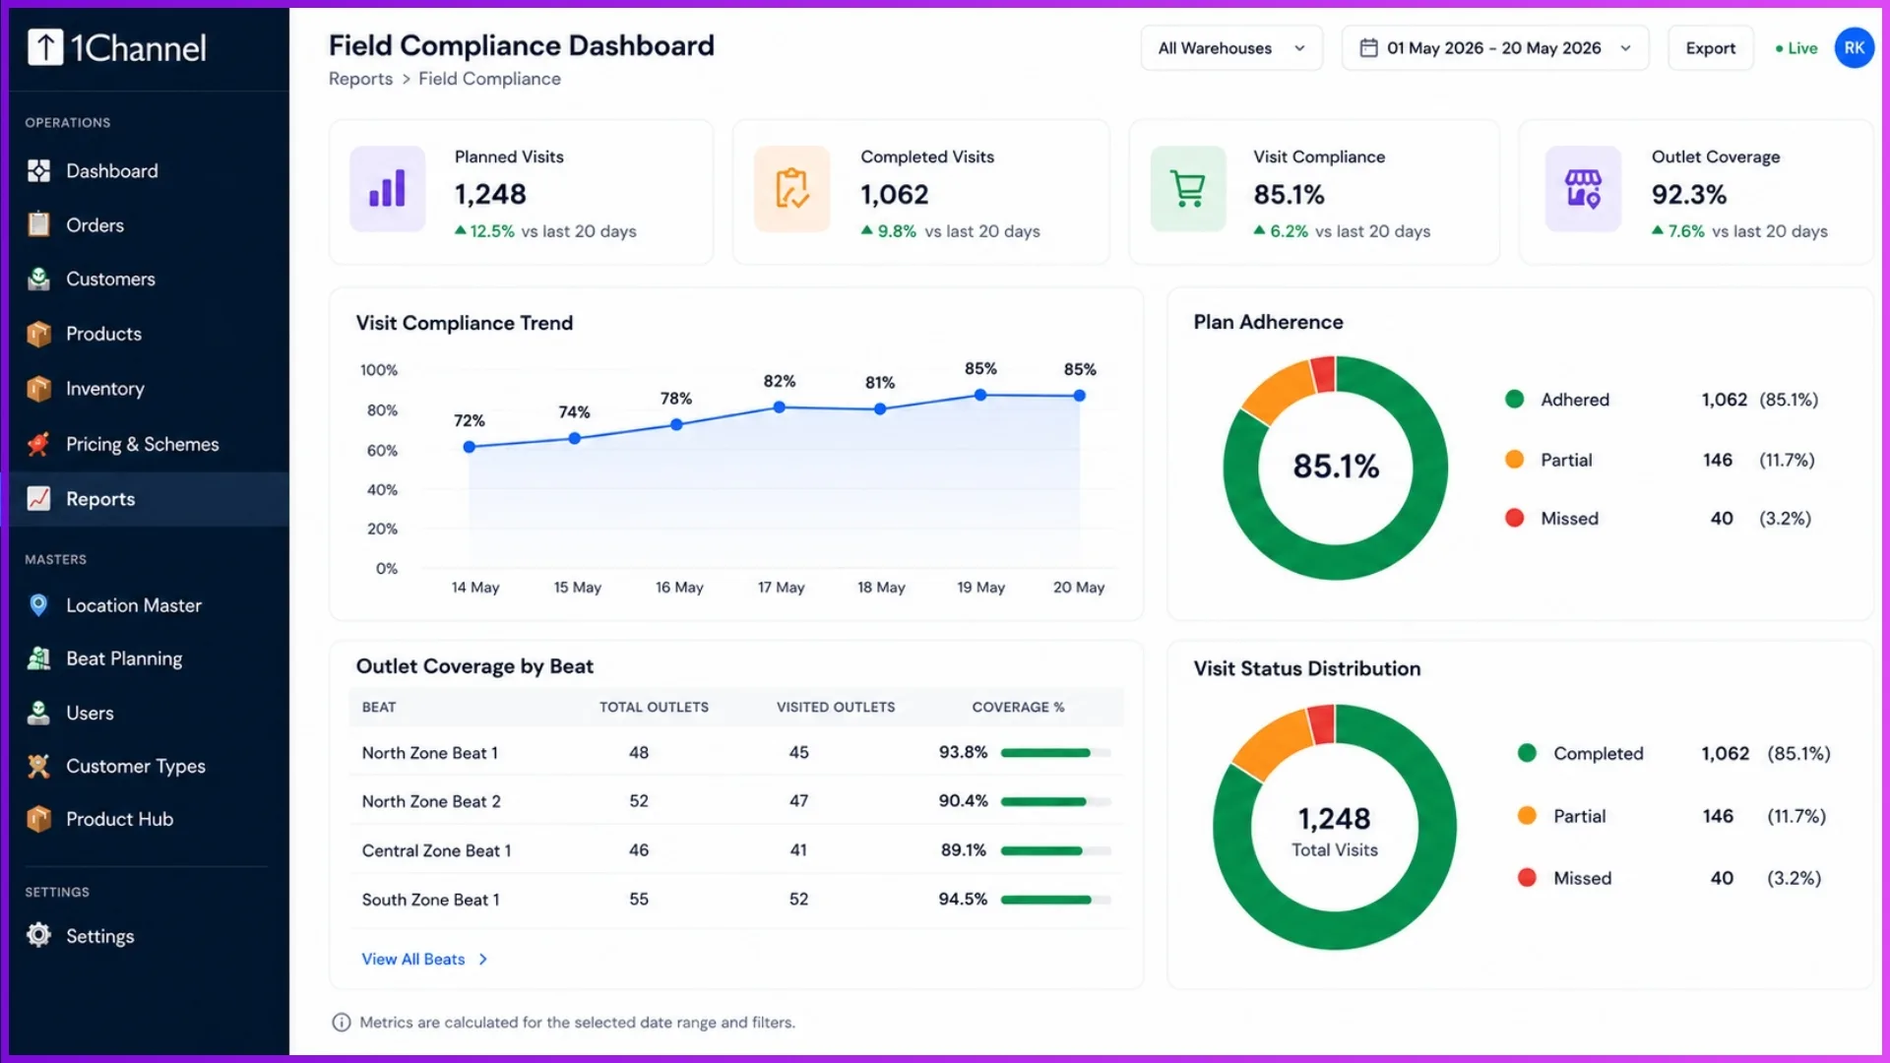Click the calendar icon in date range
The image size is (1890, 1063).
click(1368, 48)
